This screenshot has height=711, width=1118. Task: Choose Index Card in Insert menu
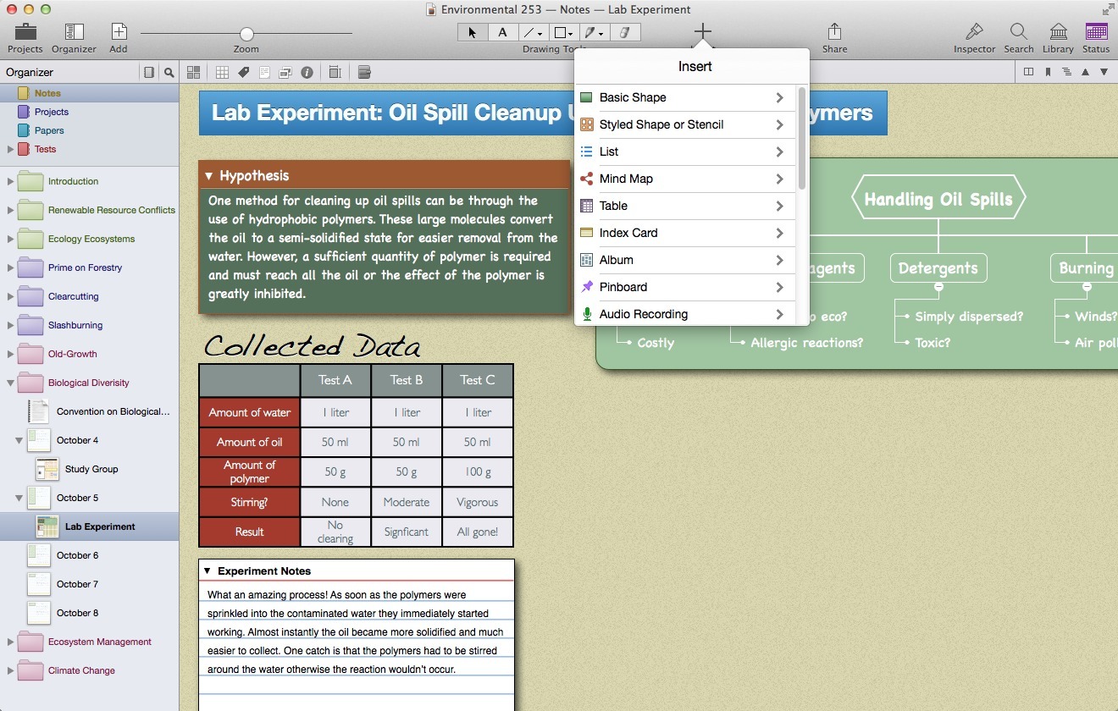pos(628,233)
